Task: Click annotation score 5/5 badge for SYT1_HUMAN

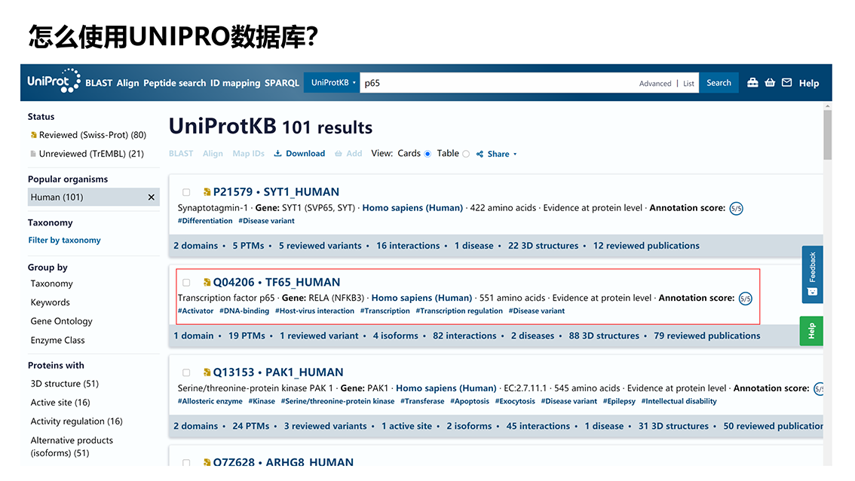Action: [x=736, y=208]
